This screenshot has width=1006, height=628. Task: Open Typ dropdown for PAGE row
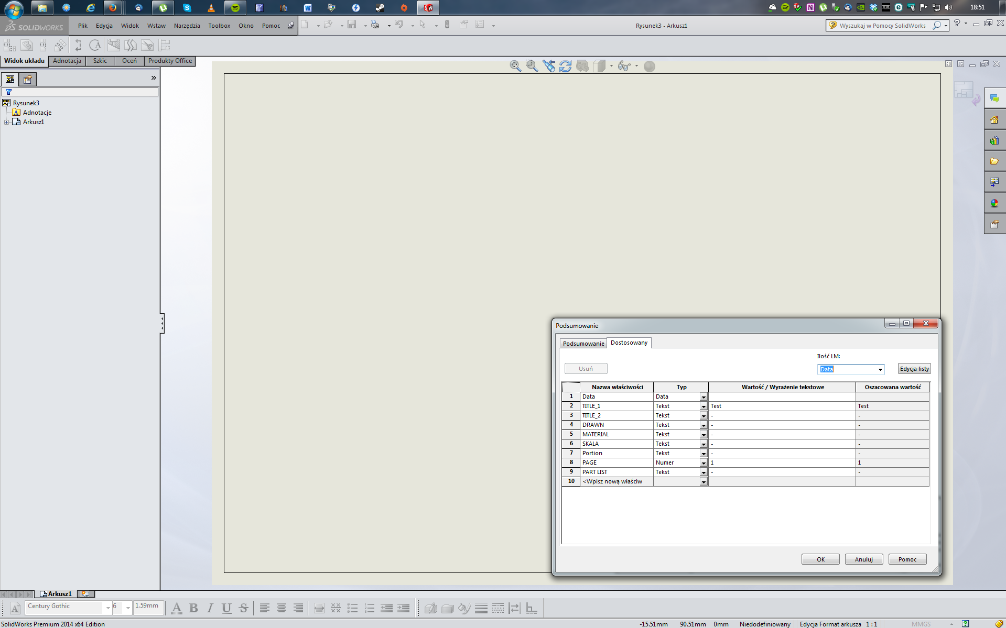coord(704,463)
